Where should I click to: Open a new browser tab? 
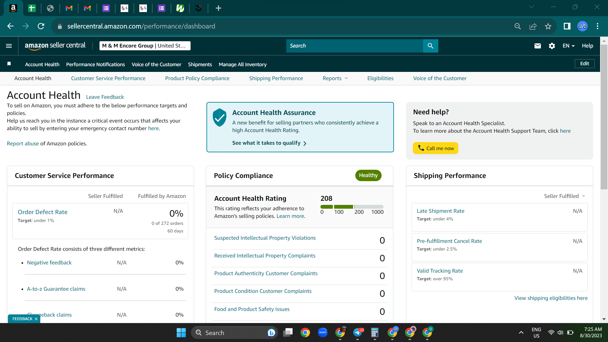218,8
